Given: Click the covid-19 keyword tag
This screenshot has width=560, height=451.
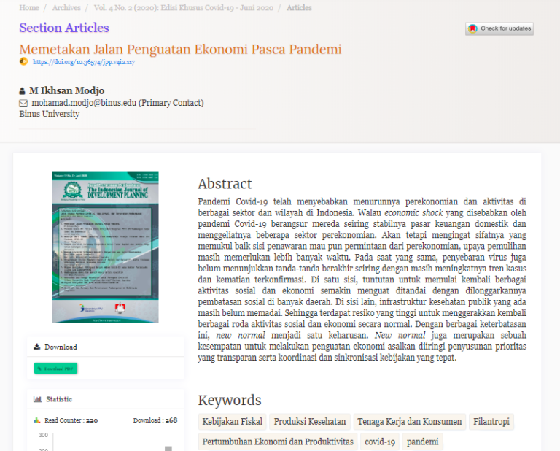Looking at the screenshot, I should click(x=380, y=442).
